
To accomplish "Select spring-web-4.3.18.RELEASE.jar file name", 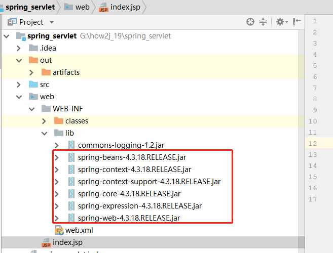I will point(129,218).
